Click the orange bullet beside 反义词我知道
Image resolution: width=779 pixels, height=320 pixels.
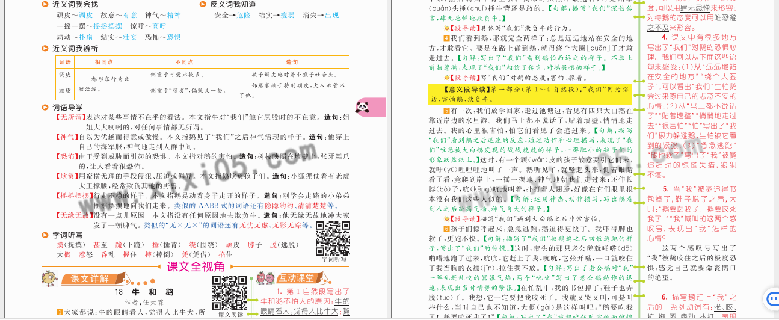click(203, 5)
